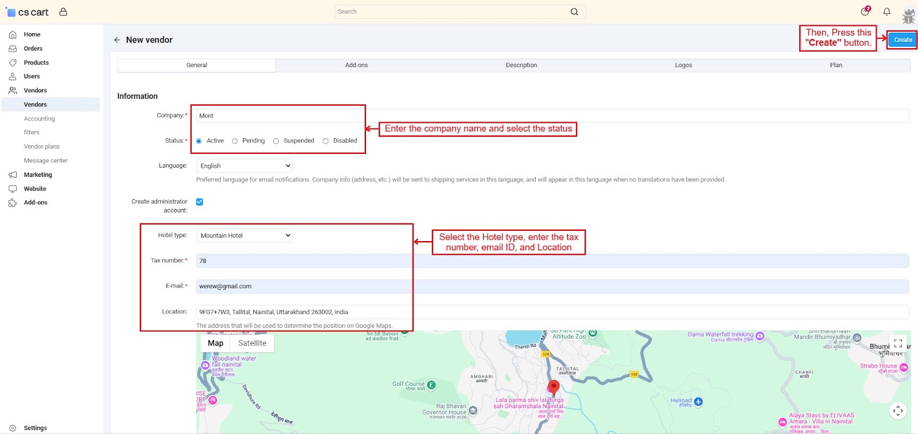Open the Logos tab
Screen dimensions: 918x434
point(683,65)
